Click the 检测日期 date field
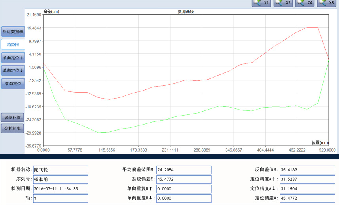 60,189
